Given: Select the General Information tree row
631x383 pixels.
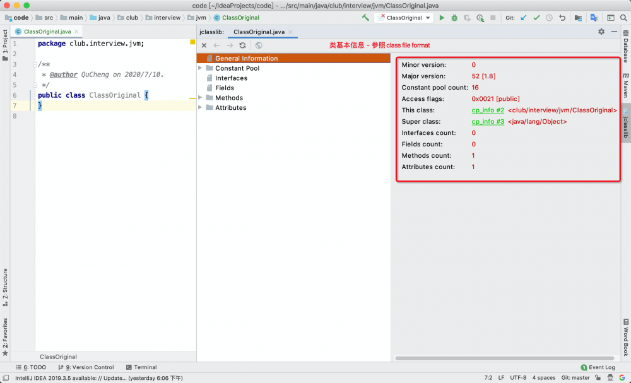Looking at the screenshot, I should [293, 58].
